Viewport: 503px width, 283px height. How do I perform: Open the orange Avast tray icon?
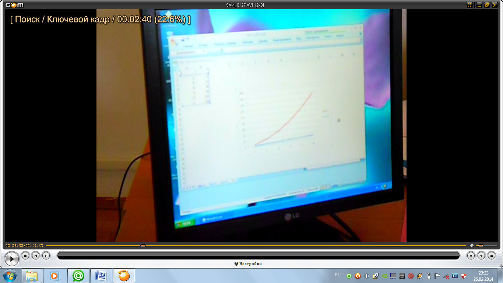pos(358,276)
